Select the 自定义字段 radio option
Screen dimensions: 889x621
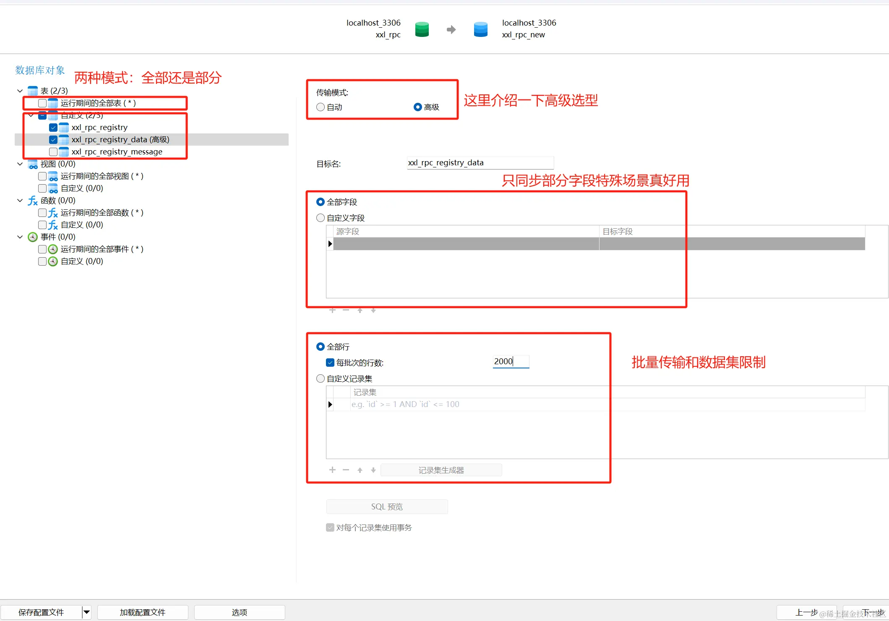click(321, 218)
